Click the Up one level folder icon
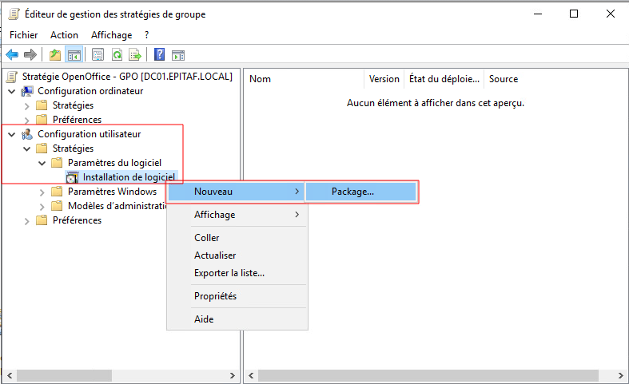Image resolution: width=629 pixels, height=384 pixels. (54, 54)
